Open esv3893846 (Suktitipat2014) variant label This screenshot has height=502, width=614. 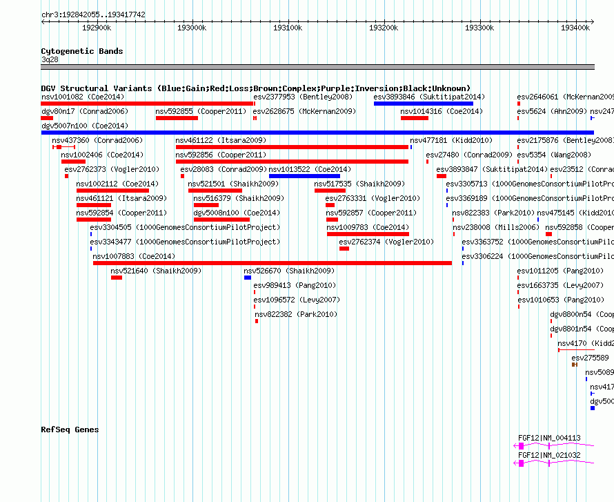[x=429, y=97]
